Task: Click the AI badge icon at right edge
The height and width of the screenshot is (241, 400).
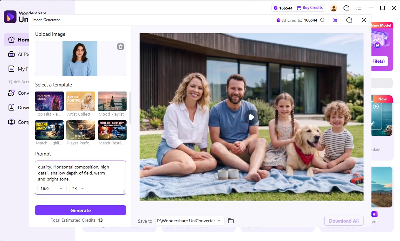Action: tap(375, 214)
